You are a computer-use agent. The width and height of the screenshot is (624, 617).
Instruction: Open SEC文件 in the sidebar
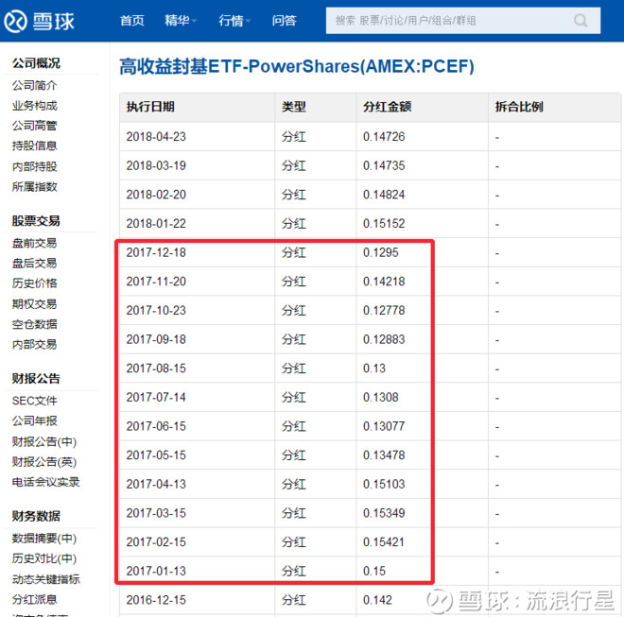(35, 401)
